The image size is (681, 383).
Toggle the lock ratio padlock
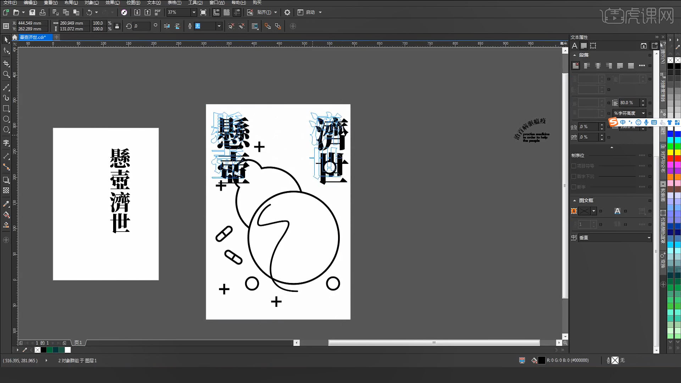click(117, 26)
